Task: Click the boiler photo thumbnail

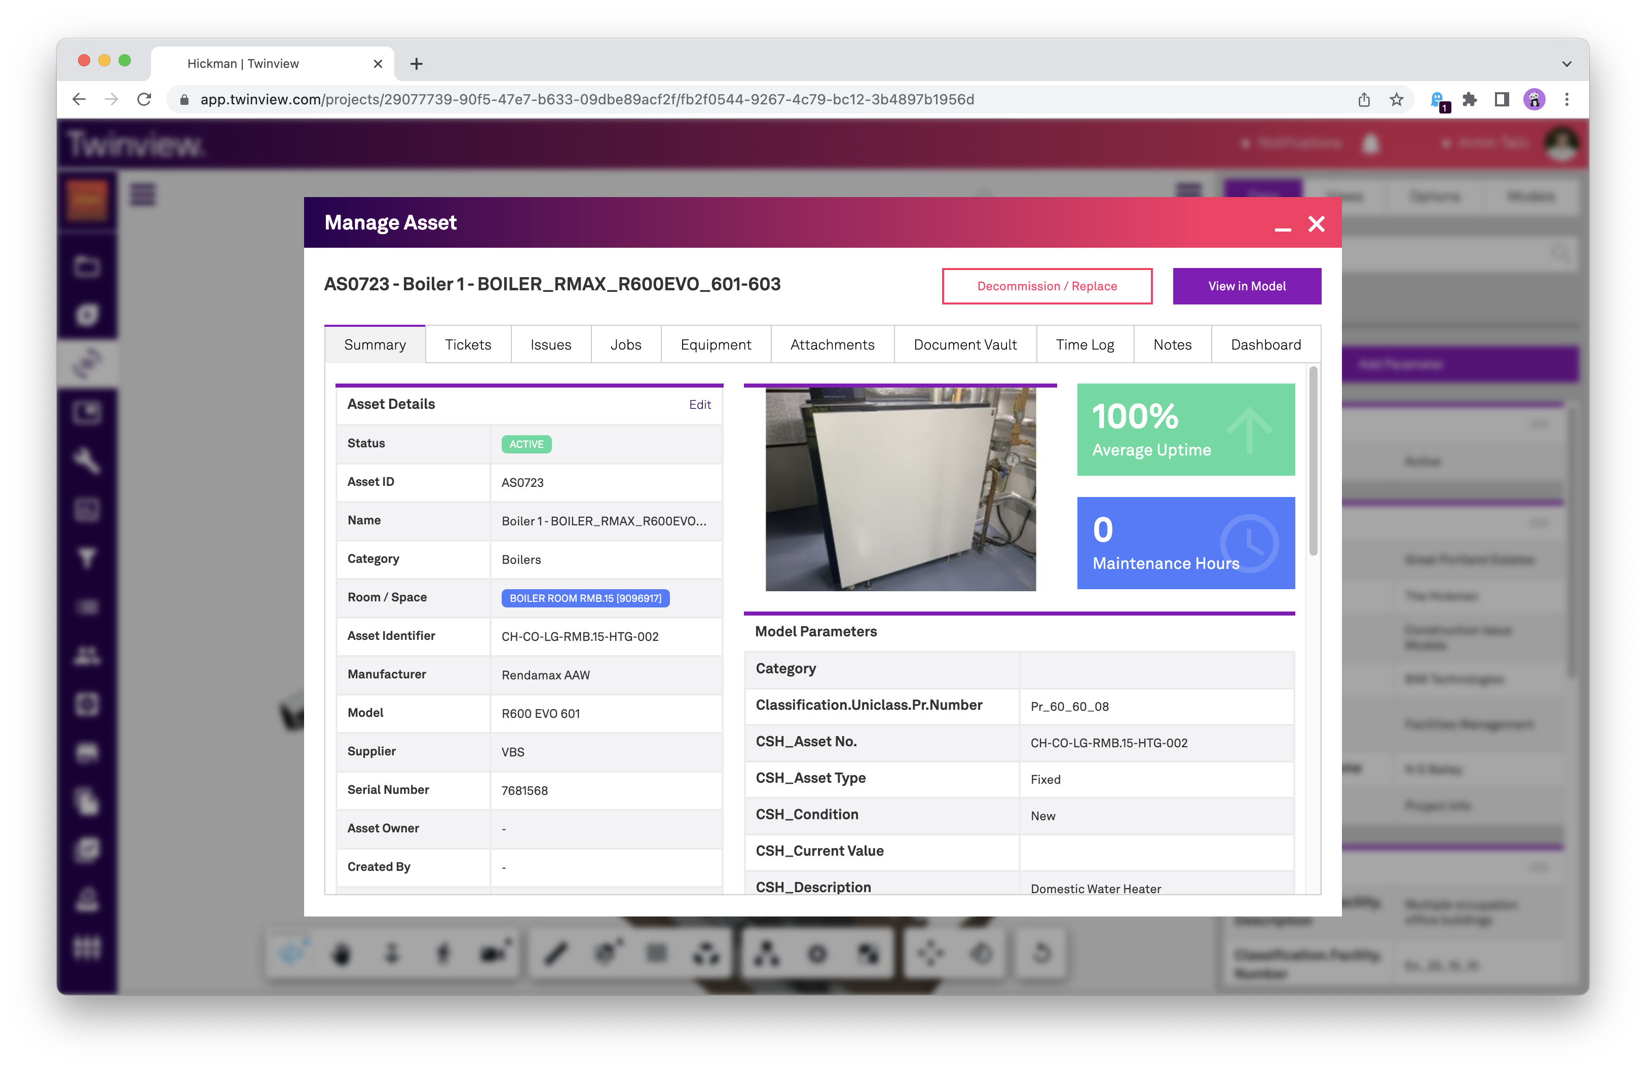Action: 900,489
